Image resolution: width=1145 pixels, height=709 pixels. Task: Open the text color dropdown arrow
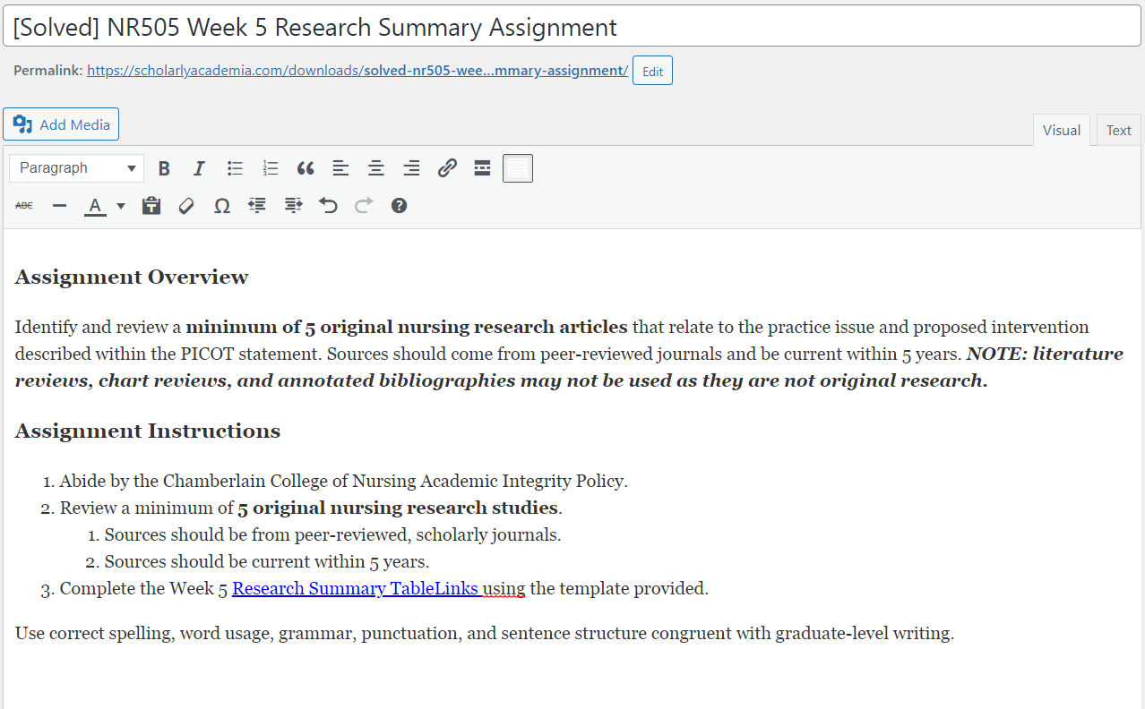(x=121, y=206)
